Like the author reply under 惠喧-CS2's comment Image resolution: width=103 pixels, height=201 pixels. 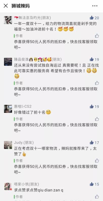[x=97, y=119]
